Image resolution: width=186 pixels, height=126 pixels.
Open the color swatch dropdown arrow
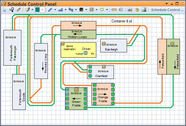click(43, 9)
